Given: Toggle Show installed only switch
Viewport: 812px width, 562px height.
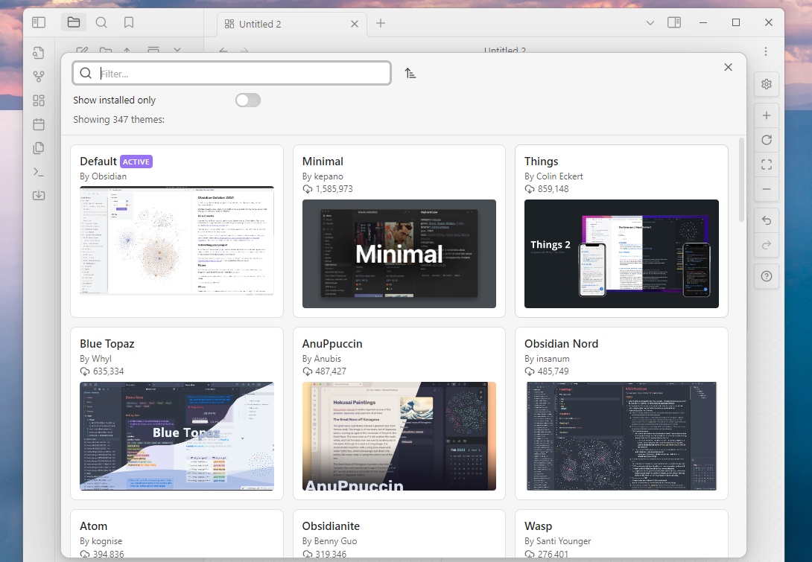Looking at the screenshot, I should tap(248, 100).
